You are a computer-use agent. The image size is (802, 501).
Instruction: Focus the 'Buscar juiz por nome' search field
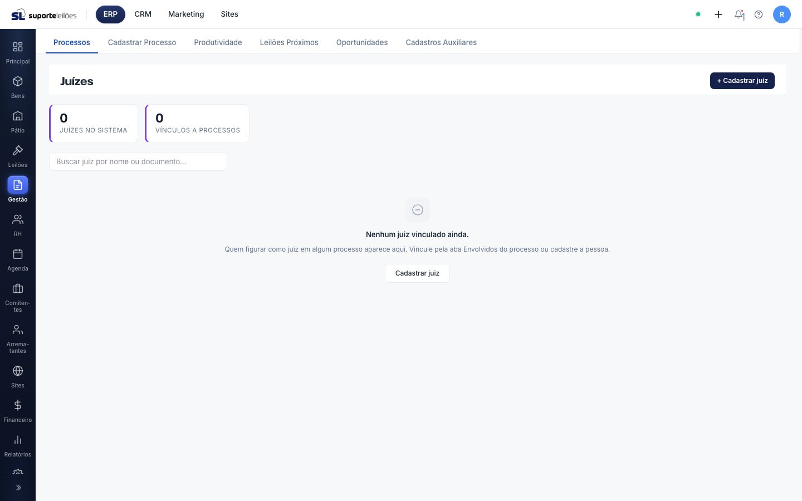[138, 161]
